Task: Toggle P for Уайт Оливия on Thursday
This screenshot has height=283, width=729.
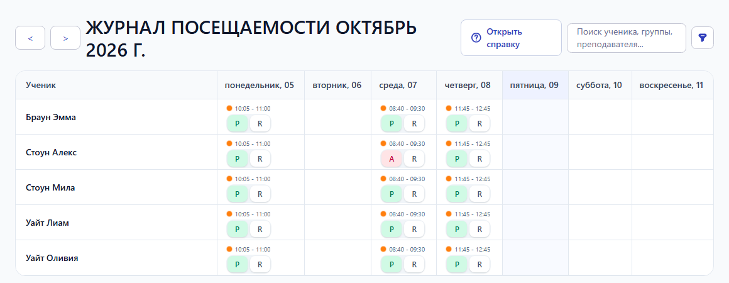Action: (457, 264)
